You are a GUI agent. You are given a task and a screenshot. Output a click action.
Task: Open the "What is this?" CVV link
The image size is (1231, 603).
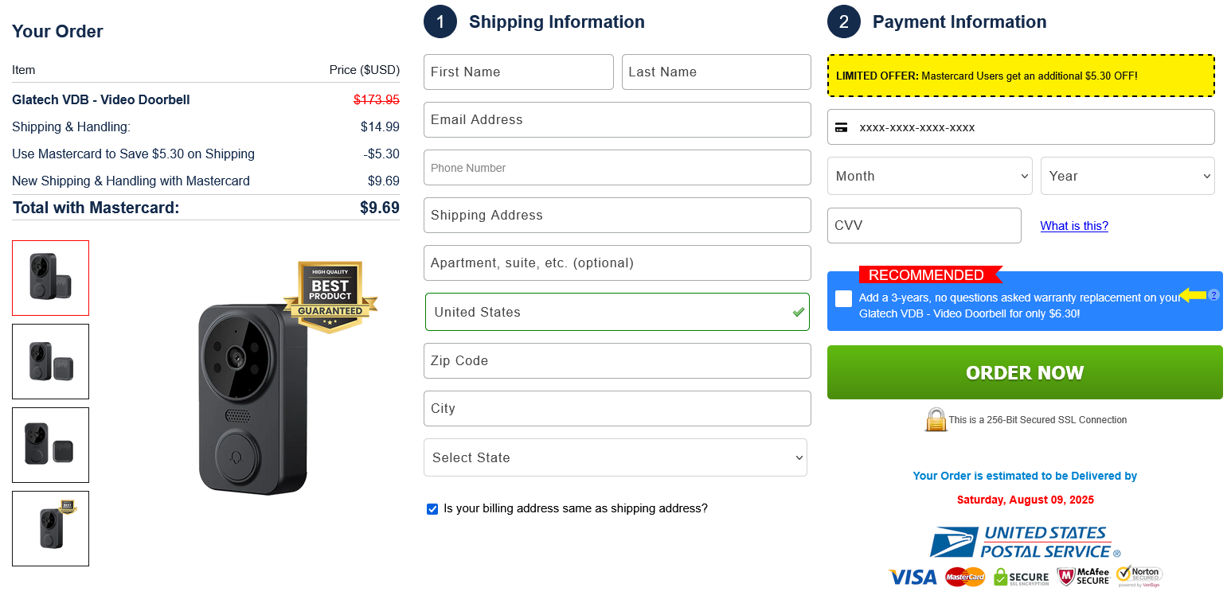point(1074,226)
